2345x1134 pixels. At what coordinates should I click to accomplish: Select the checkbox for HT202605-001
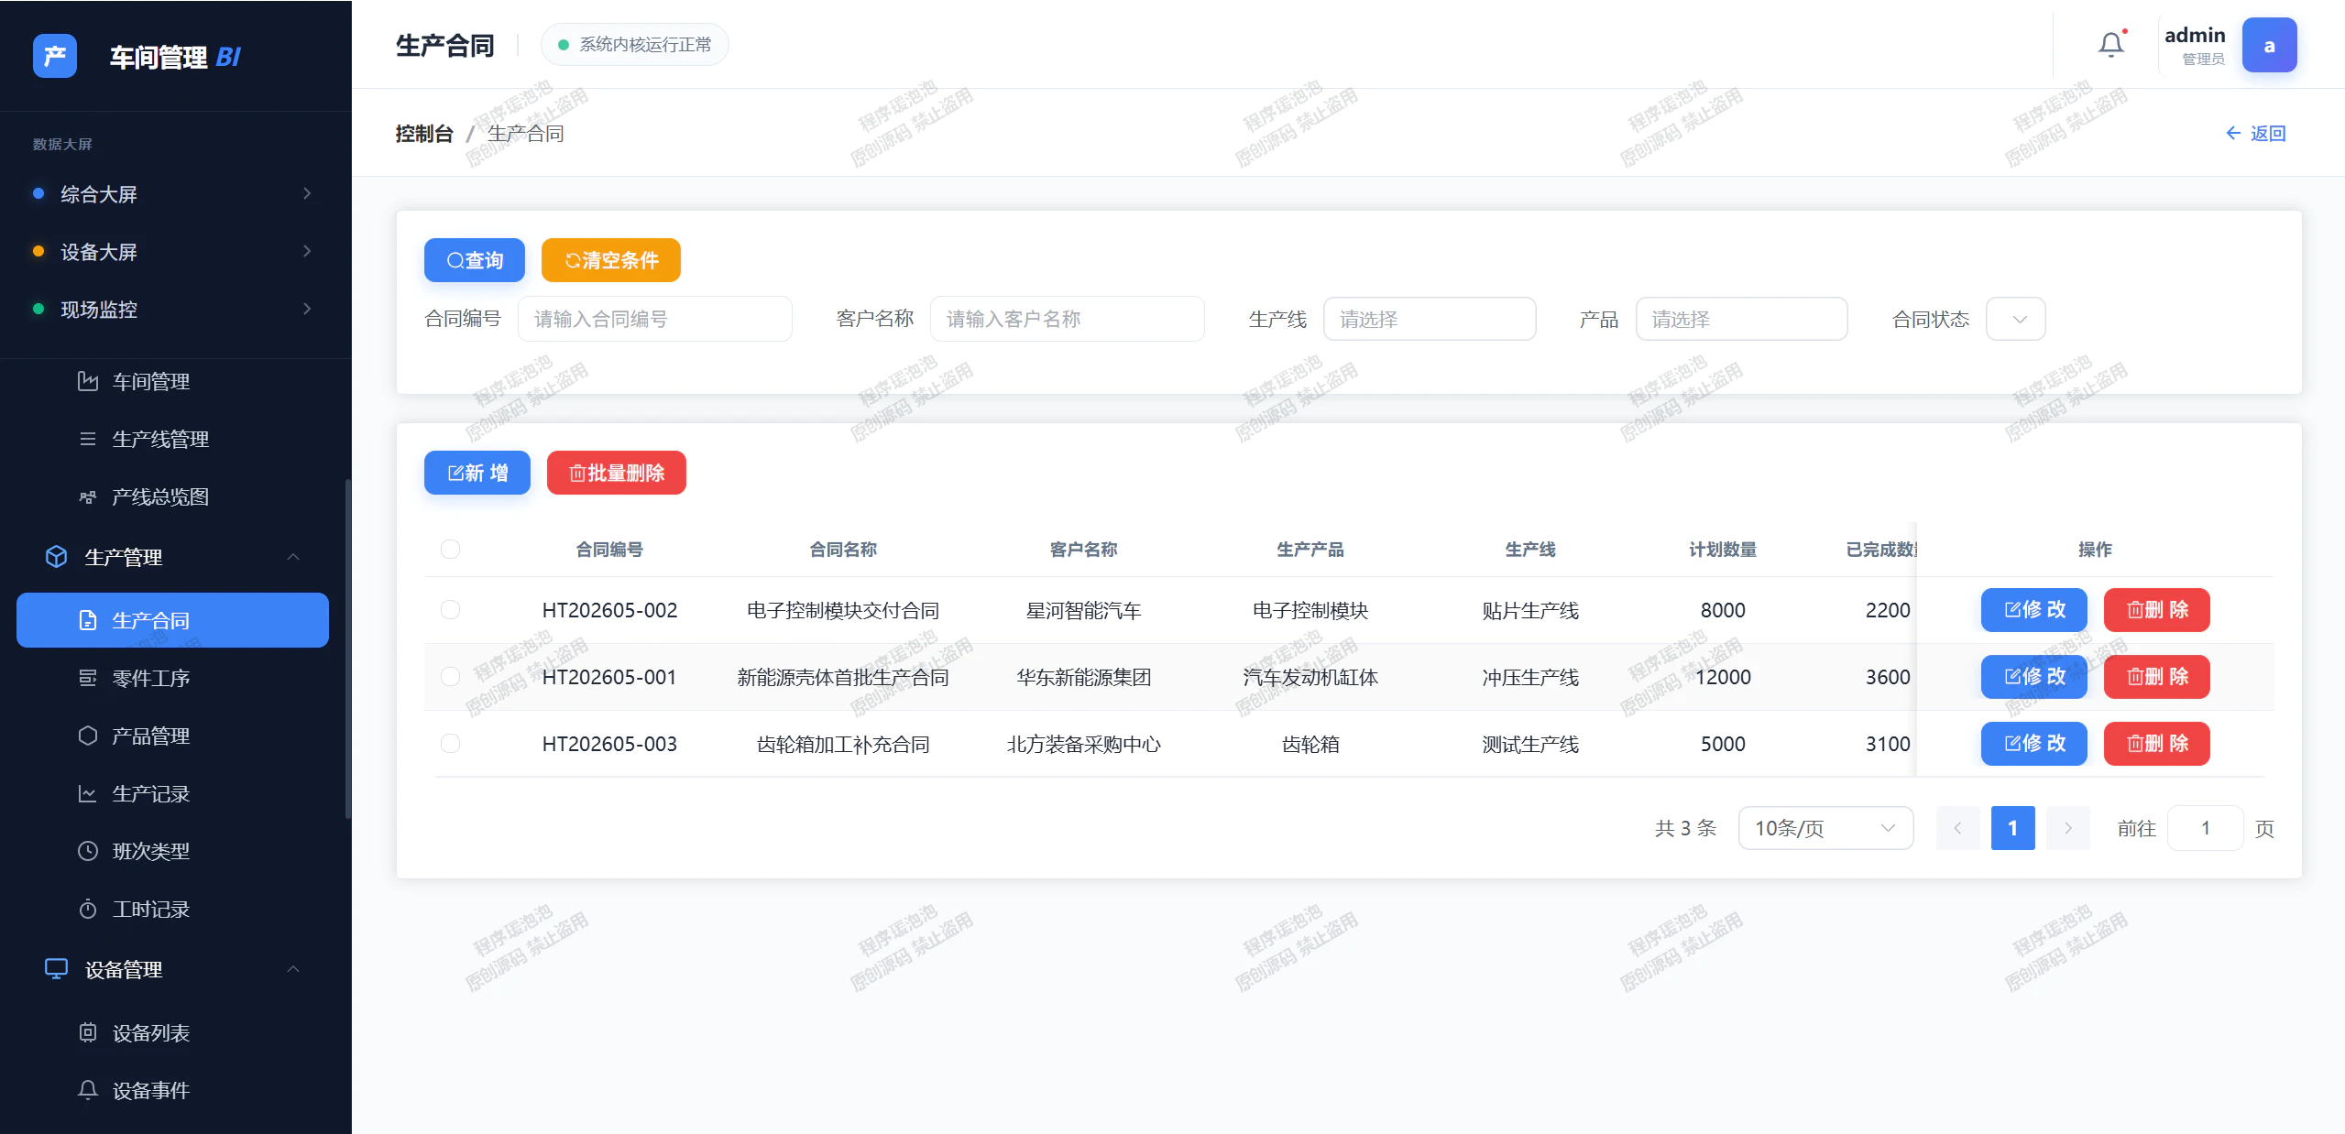pos(450,676)
